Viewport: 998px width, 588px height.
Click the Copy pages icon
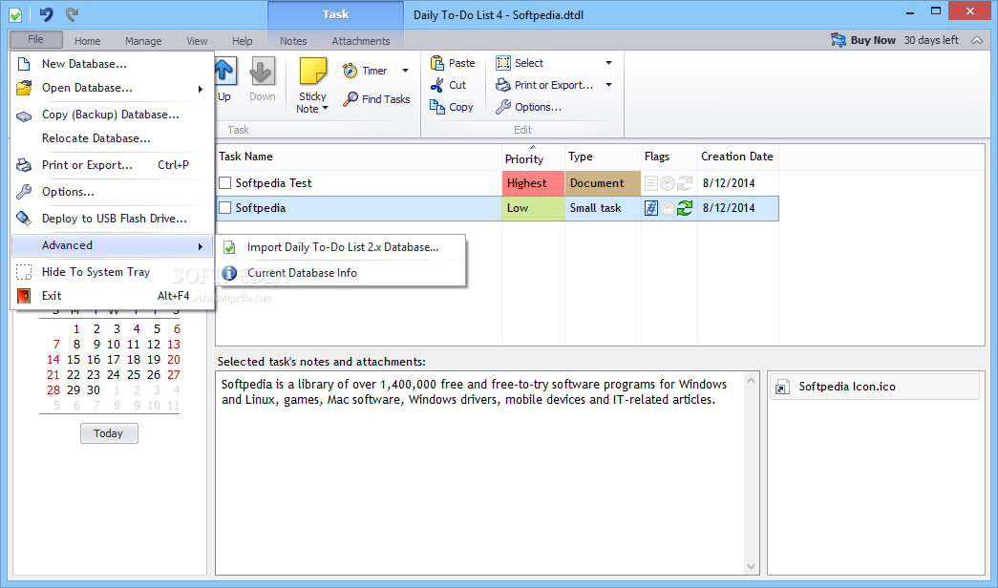(x=436, y=107)
